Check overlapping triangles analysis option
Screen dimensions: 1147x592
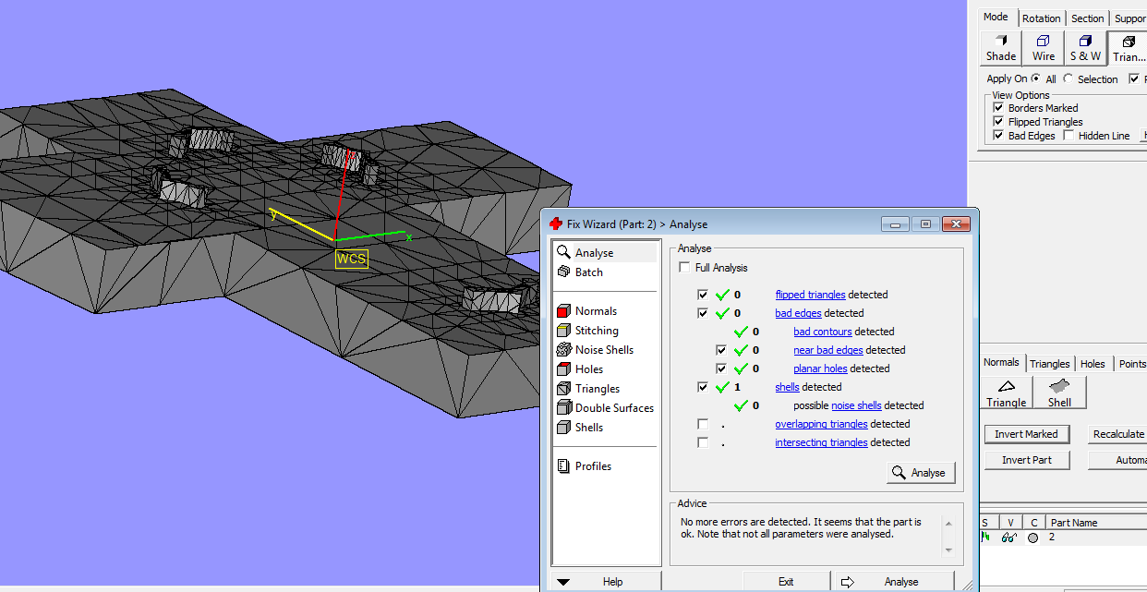[703, 425]
